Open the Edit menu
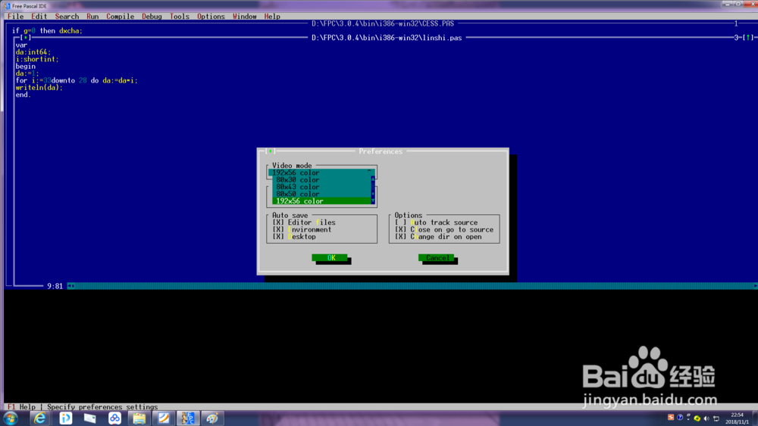 [39, 17]
